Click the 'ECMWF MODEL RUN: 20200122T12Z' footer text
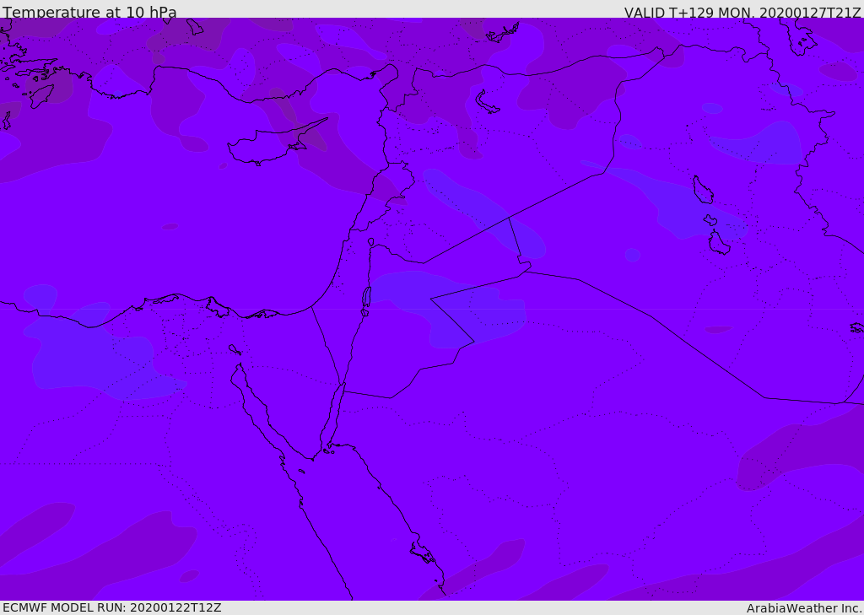Image resolution: width=864 pixels, height=615 pixels. point(112,607)
